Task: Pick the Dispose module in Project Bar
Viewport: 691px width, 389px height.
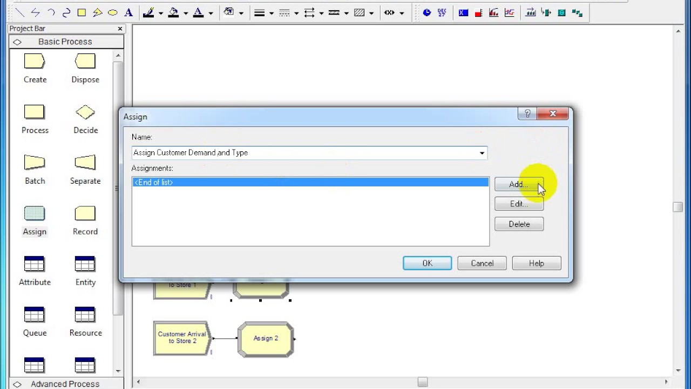Action: pyautogui.click(x=85, y=69)
